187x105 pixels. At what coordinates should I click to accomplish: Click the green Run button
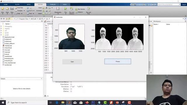[65, 8]
